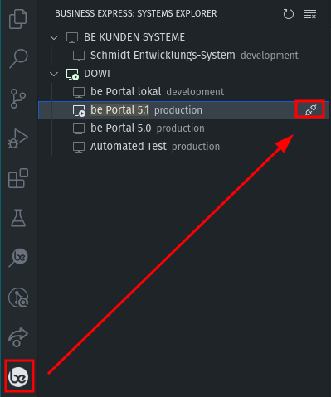Open the Run and Debug view
Screen dimensions: 331x397
click(18, 138)
